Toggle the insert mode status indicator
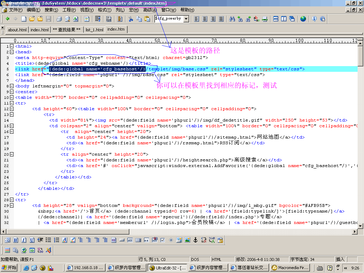The height and width of the screenshot is (273, 364). pos(340,259)
